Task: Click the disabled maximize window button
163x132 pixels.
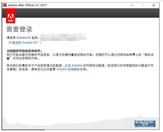Action: [143, 5]
